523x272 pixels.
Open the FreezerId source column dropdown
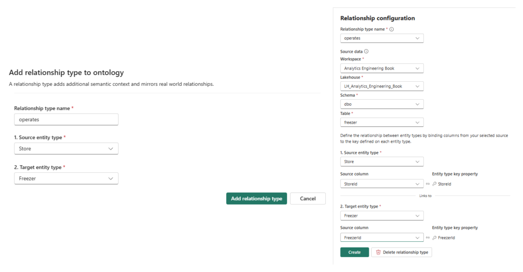(382, 238)
